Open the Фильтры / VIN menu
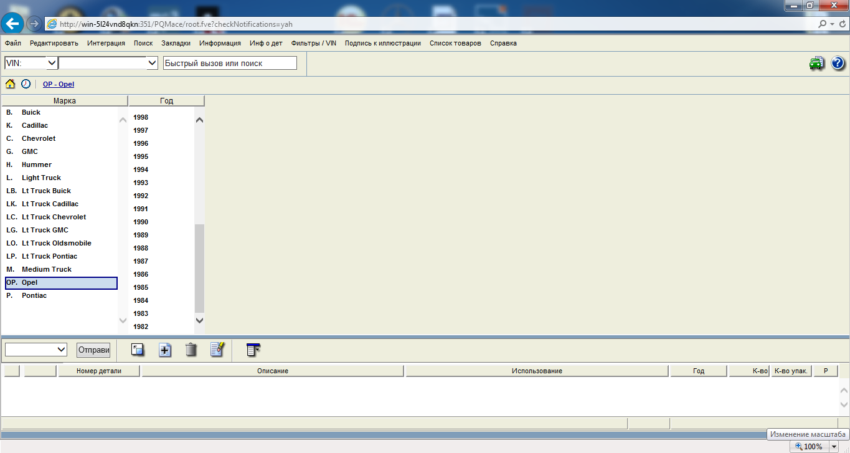Screen dimensions: 850x453 314,43
